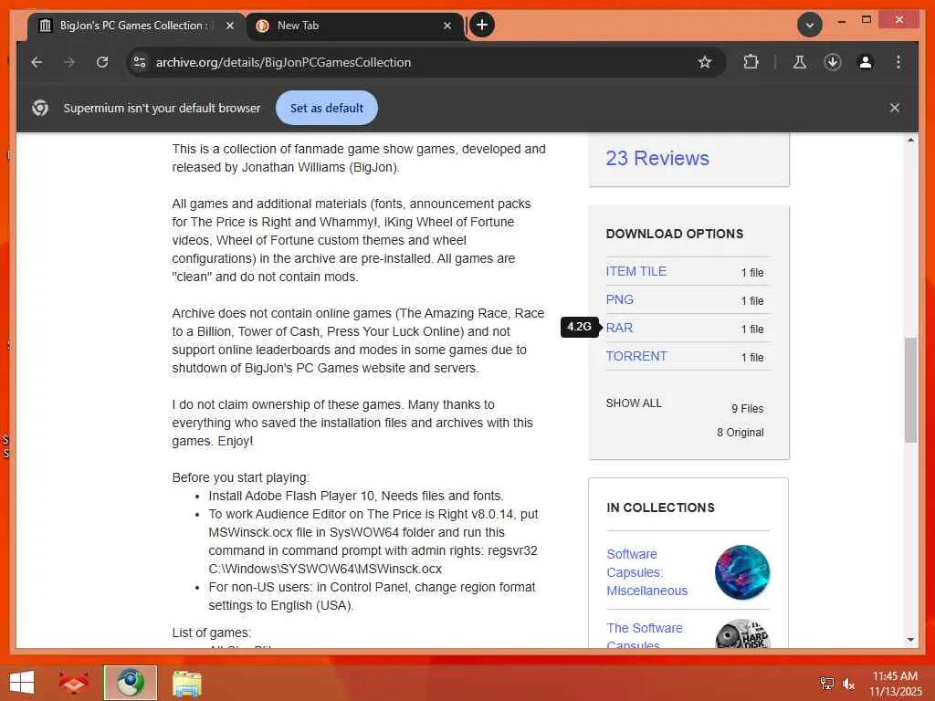This screenshot has width=935, height=701.
Task: Click SHOW ALL download files
Action: (634, 403)
